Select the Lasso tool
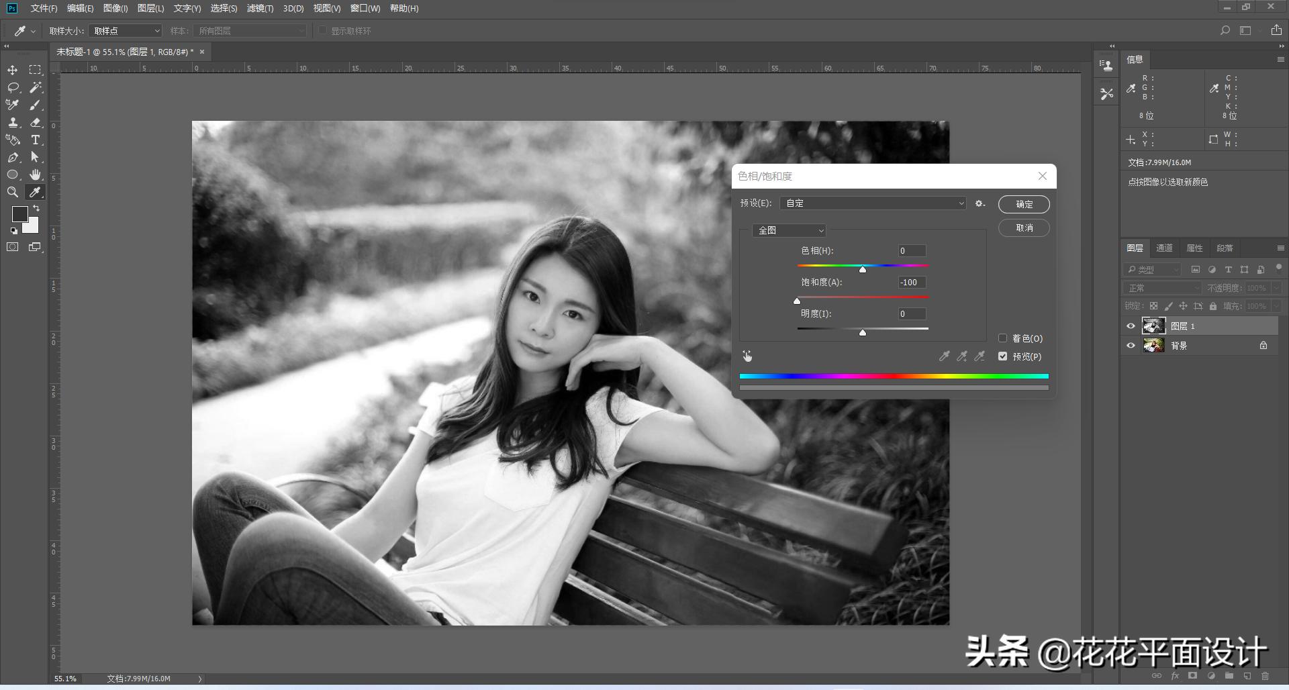Viewport: 1289px width, 690px height. pyautogui.click(x=13, y=88)
